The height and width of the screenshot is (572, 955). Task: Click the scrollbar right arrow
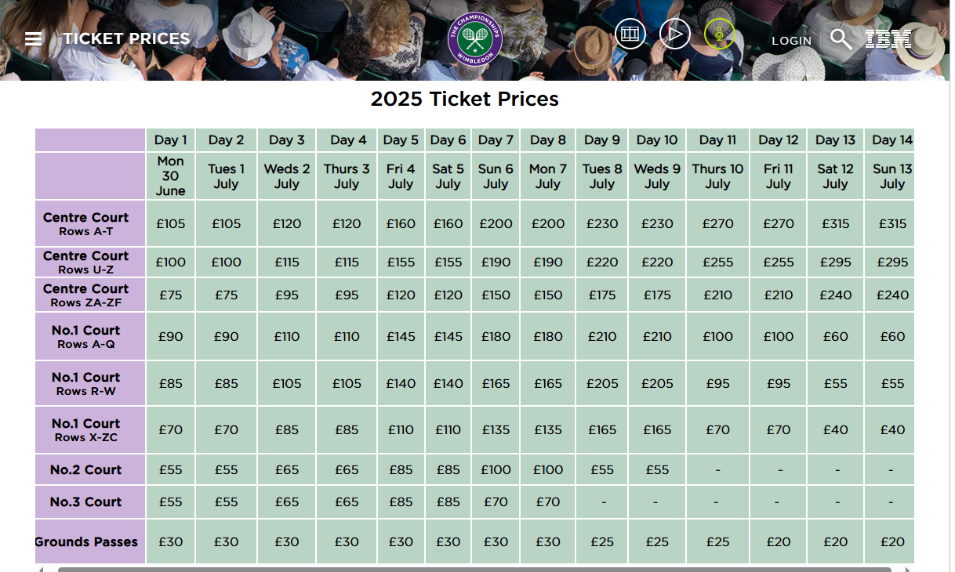908,569
